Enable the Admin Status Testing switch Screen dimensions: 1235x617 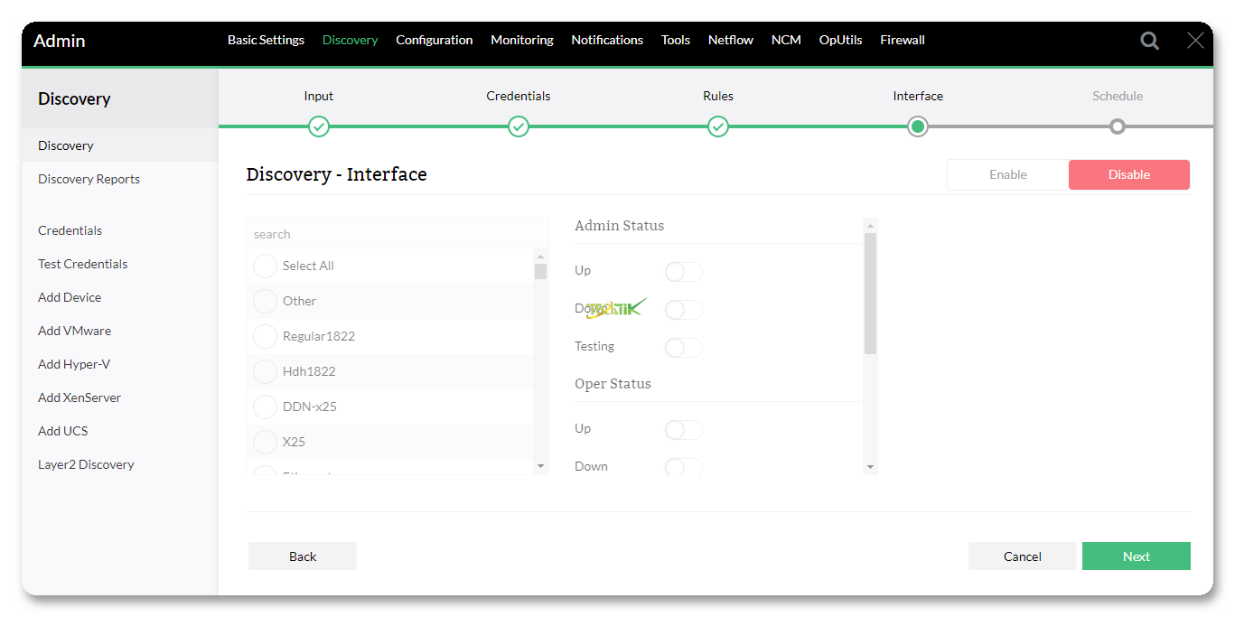[683, 348]
